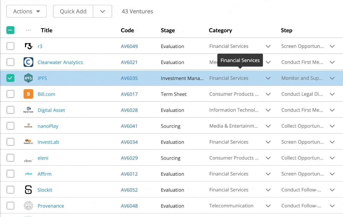Open Step dropdown for IPFS

pyautogui.click(x=332, y=78)
